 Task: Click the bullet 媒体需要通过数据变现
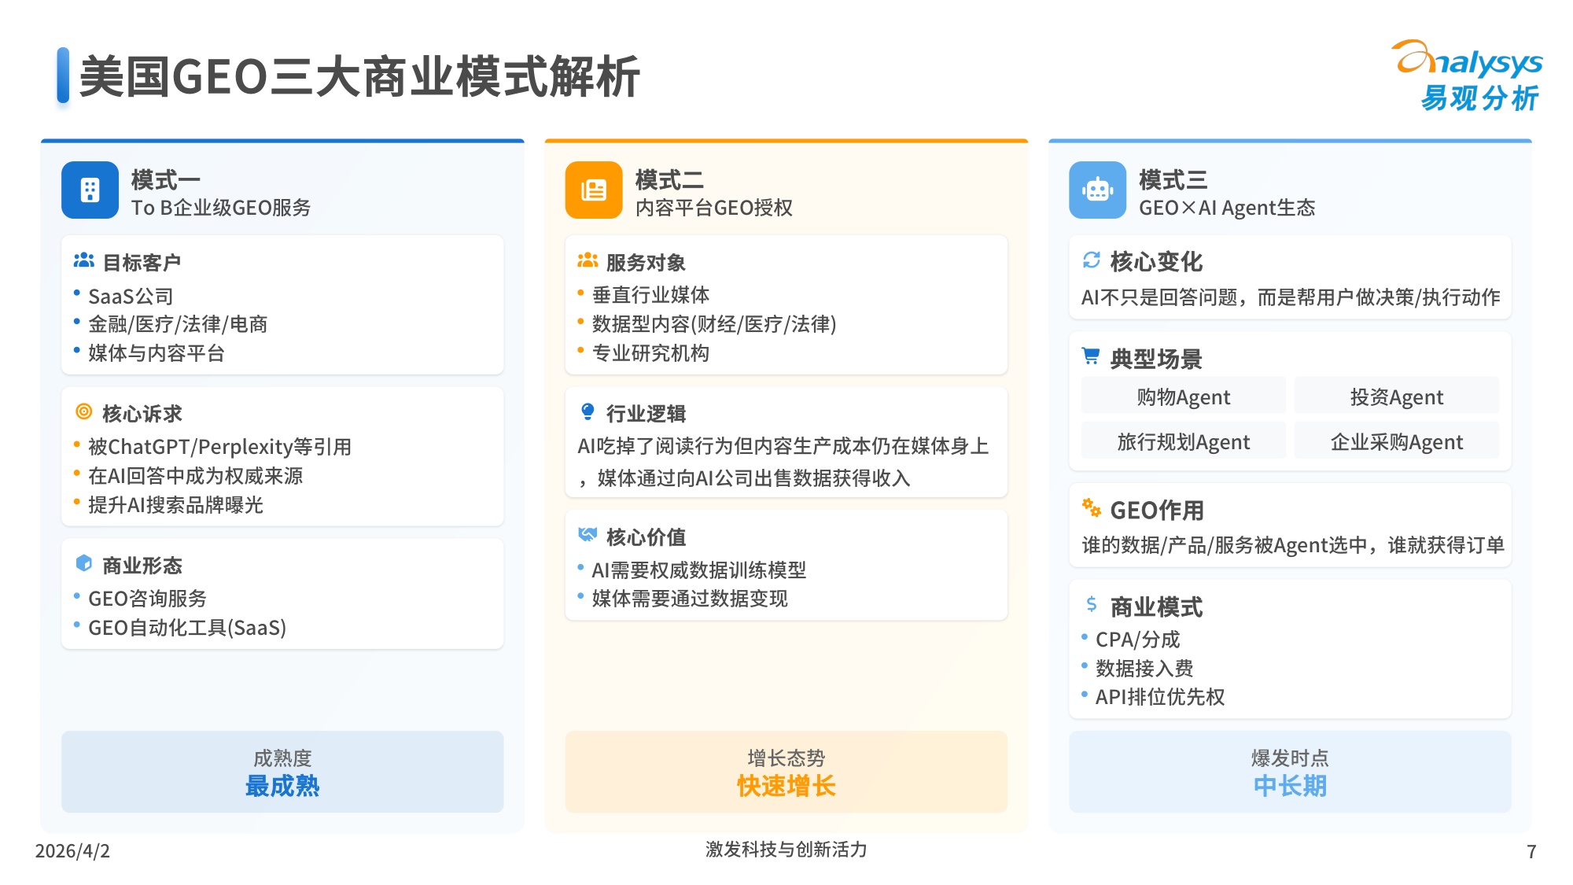tap(690, 599)
